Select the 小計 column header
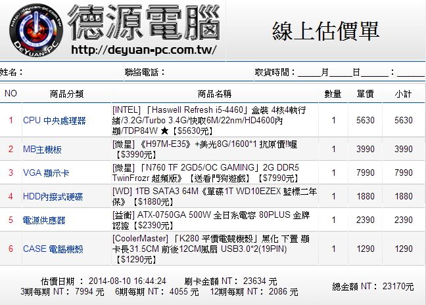This screenshot has height=305, width=426. tap(404, 94)
